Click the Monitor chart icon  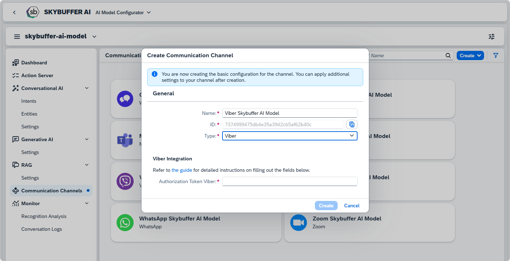(15, 203)
